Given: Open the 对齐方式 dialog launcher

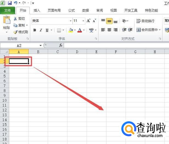Looking at the screenshot, I should click(x=160, y=39).
